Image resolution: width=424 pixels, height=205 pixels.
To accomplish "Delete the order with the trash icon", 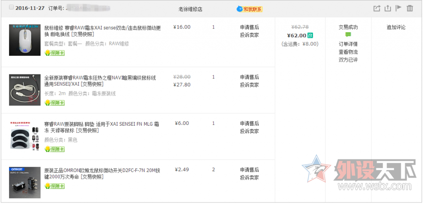I will pyautogui.click(x=410, y=8).
